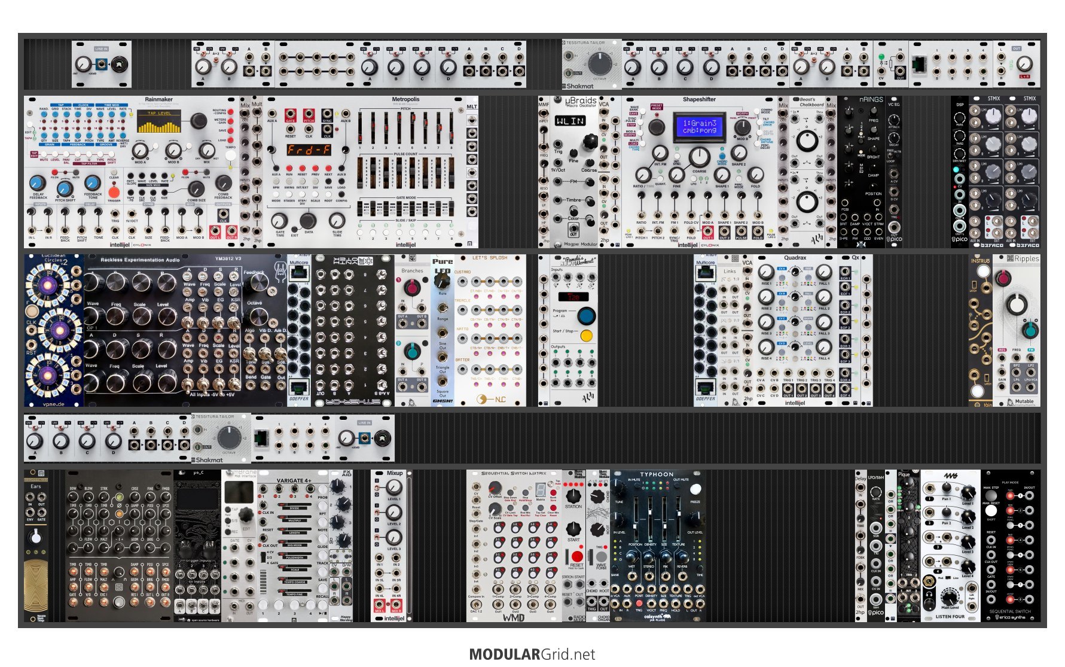This screenshot has width=1065, height=667.
Task: Click the Rainmaker LOAD button
Action: [231, 140]
